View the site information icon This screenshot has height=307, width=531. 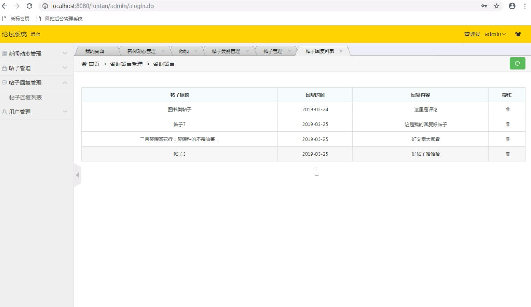click(45, 6)
